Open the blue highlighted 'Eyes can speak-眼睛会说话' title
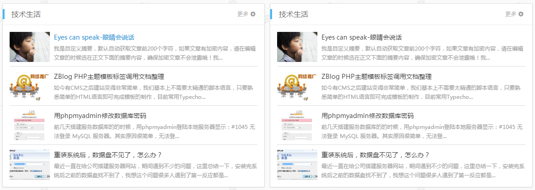The height and width of the screenshot is (190, 535). click(x=94, y=37)
